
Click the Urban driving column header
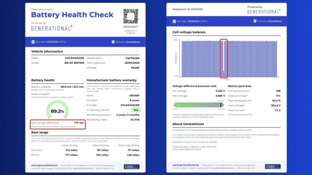tap(69, 146)
